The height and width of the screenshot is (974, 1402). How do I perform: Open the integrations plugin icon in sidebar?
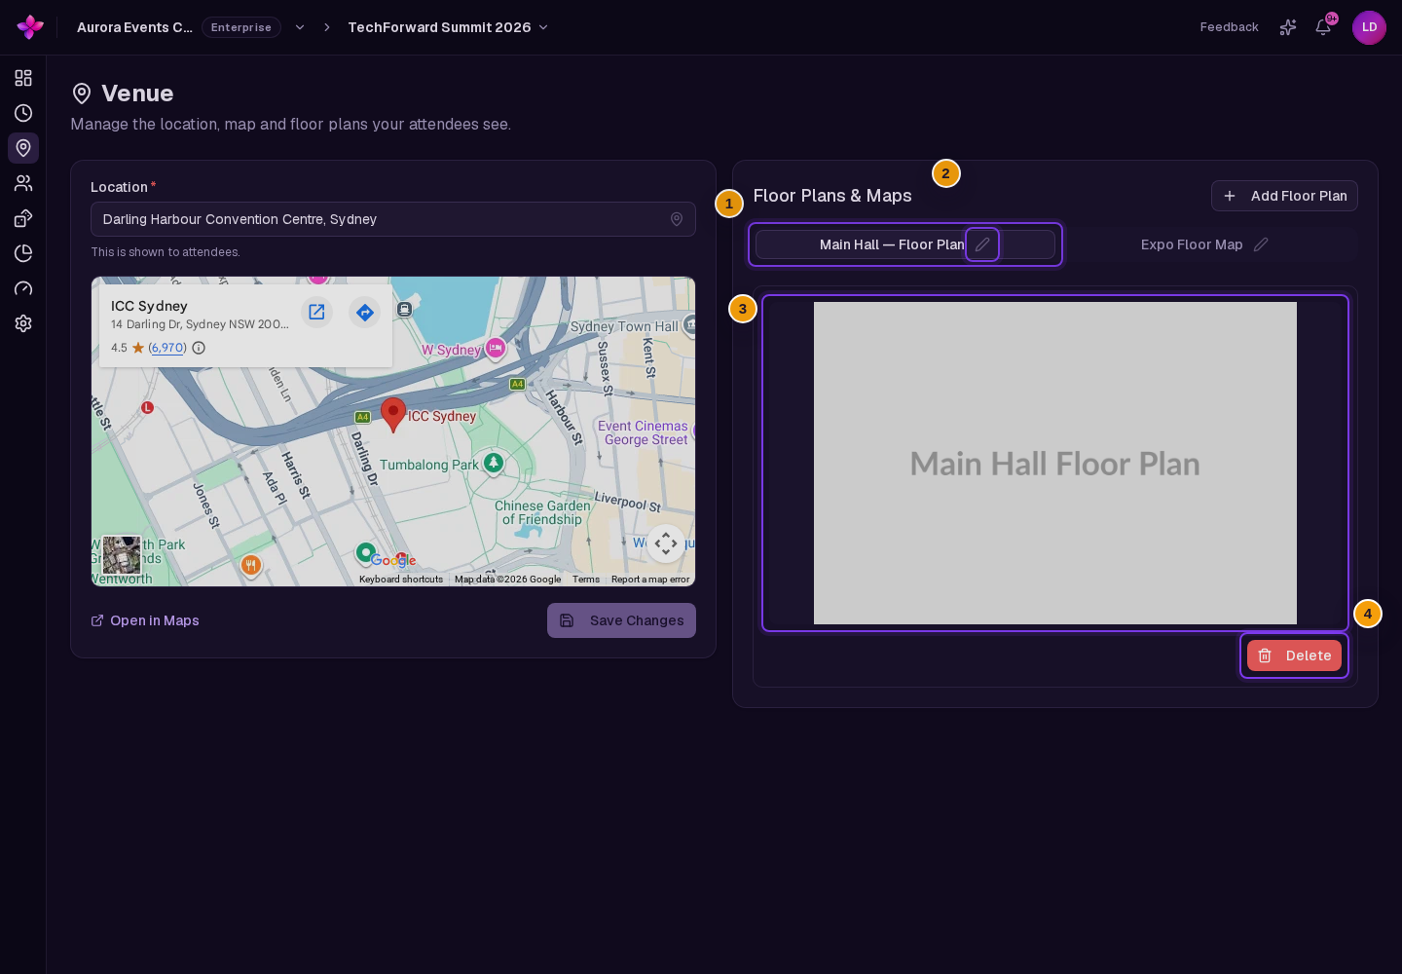click(x=23, y=218)
